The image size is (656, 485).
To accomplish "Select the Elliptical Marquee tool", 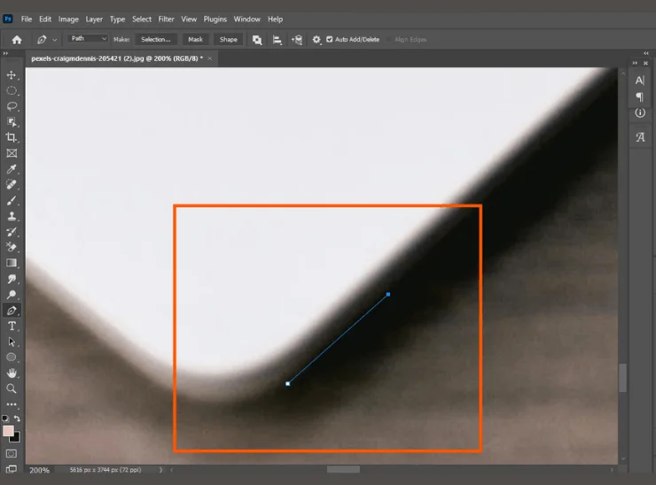I will pyautogui.click(x=12, y=90).
